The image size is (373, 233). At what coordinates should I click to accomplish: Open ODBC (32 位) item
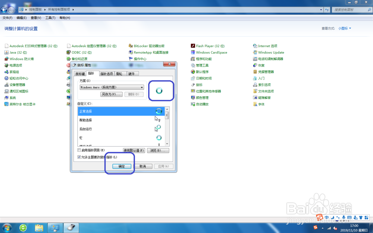(x=79, y=52)
